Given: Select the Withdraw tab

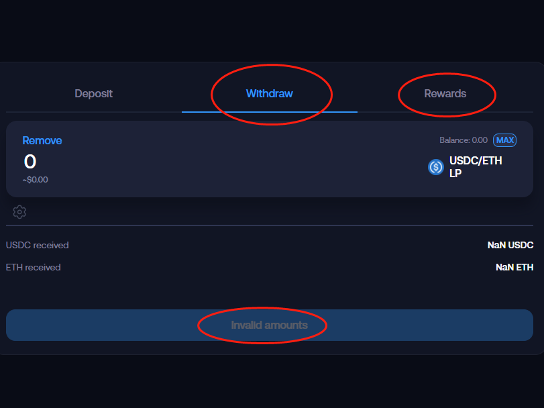Looking at the screenshot, I should [x=269, y=93].
